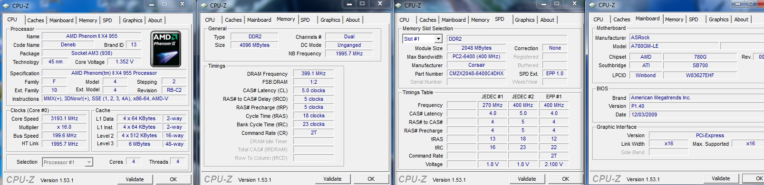
Task: Open About tab in the processor window
Action: [155, 20]
